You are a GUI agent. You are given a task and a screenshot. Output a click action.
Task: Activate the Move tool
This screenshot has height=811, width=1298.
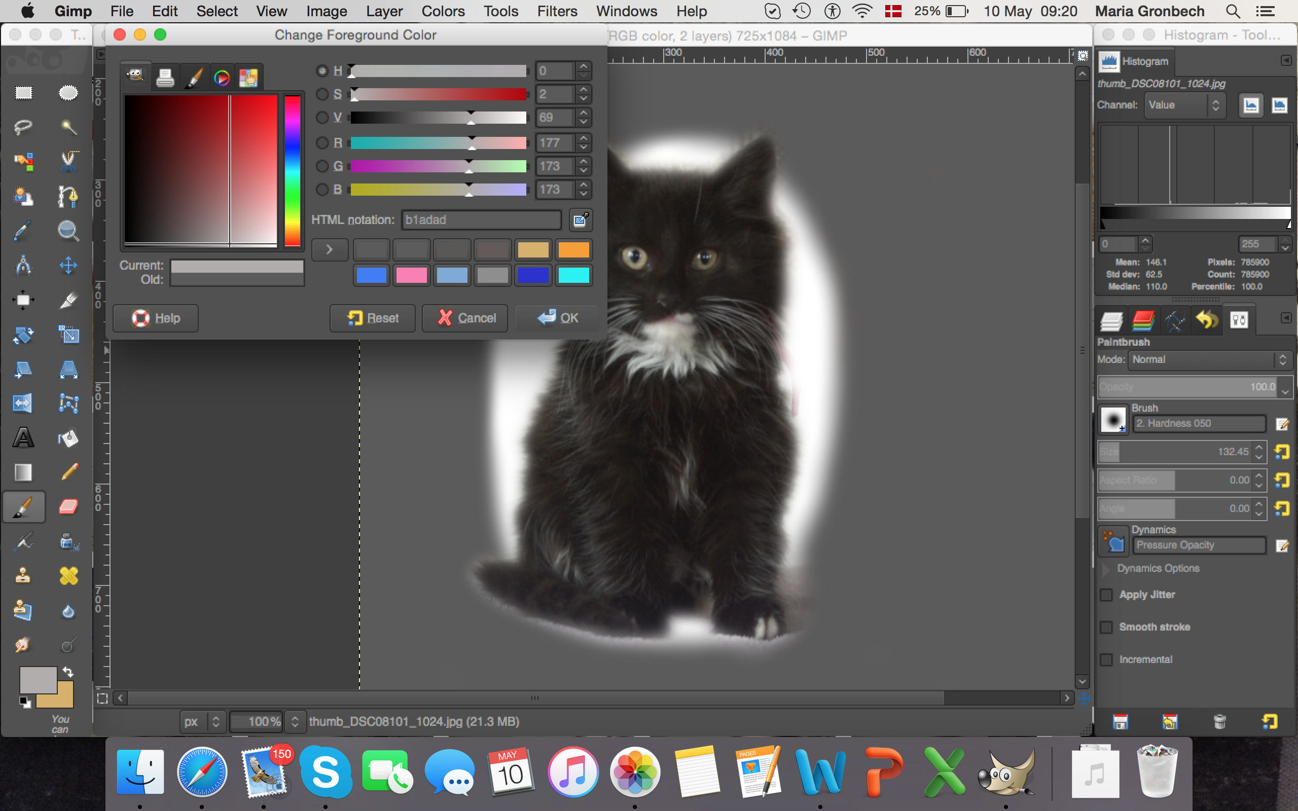click(68, 266)
